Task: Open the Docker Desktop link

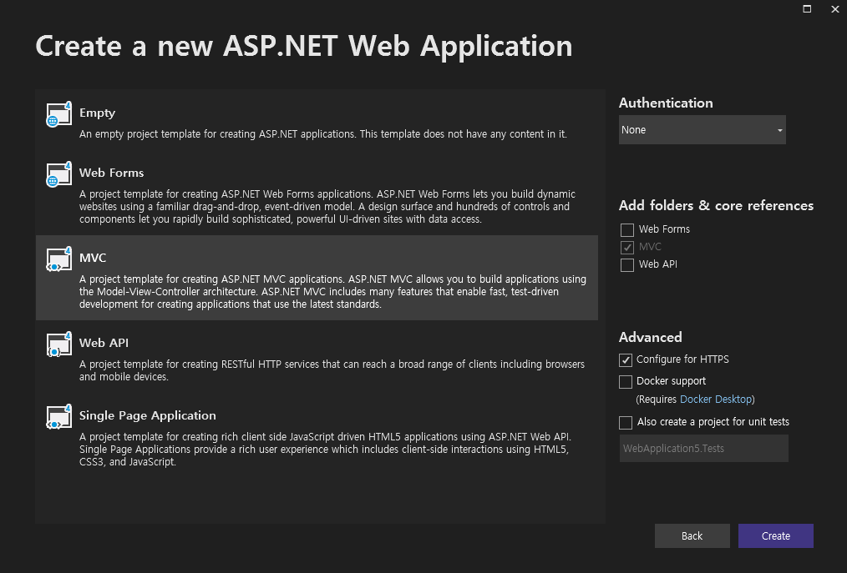Action: tap(716, 400)
